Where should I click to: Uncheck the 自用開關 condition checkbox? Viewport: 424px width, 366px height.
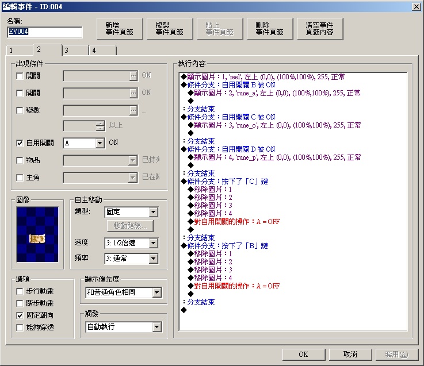click(x=20, y=143)
